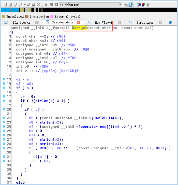Toggle breakpoint dot on line 15
This screenshot has height=185, width=178.
[4, 88]
